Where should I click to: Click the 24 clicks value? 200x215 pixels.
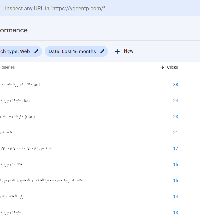(x=175, y=101)
